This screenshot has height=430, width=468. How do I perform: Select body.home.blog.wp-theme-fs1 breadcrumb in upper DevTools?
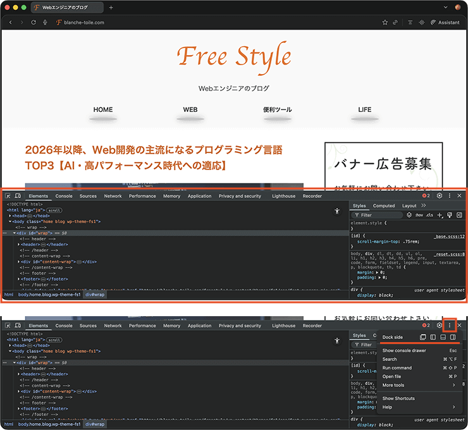pos(49,295)
